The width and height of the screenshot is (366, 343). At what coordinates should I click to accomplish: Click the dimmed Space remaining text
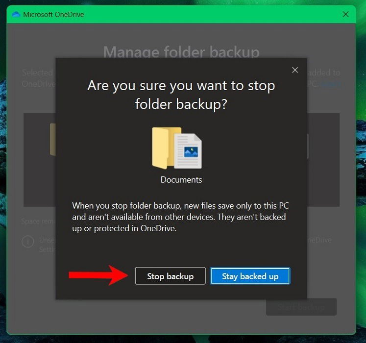38,221
